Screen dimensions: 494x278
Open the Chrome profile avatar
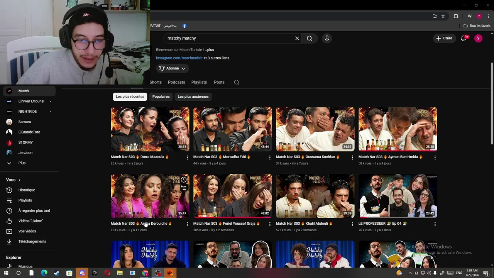click(x=479, y=16)
